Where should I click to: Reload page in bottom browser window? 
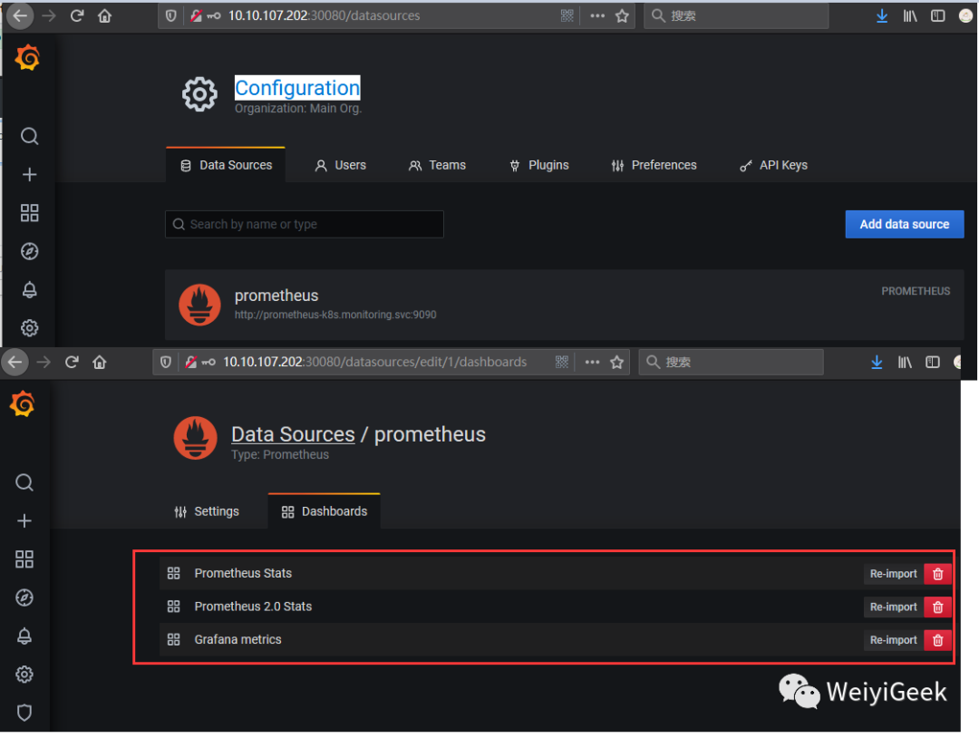pyautogui.click(x=72, y=362)
